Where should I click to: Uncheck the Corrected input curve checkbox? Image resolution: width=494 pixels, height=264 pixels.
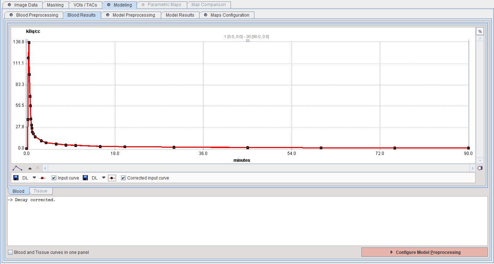click(123, 178)
